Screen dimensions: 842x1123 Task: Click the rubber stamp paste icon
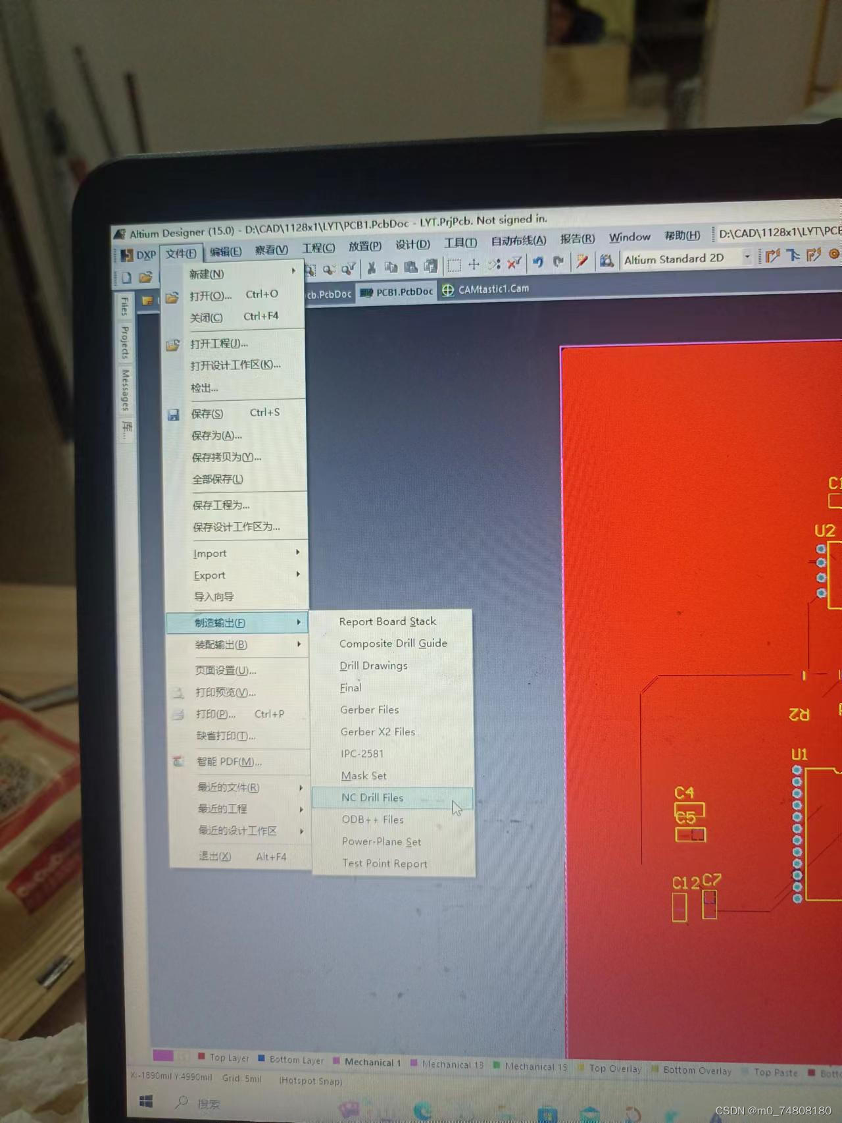431,266
